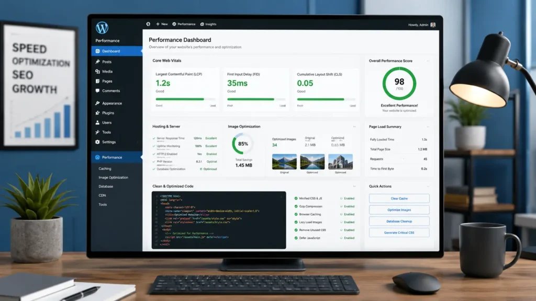Click the admin avatar icon

point(433,25)
